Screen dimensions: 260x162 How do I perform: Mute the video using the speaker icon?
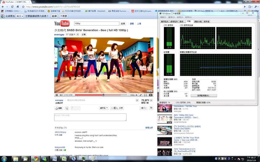(x=61, y=95)
